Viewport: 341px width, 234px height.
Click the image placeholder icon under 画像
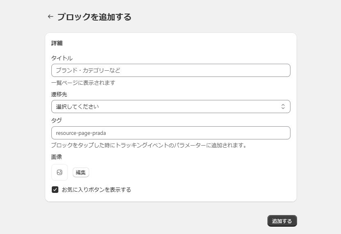coord(60,172)
